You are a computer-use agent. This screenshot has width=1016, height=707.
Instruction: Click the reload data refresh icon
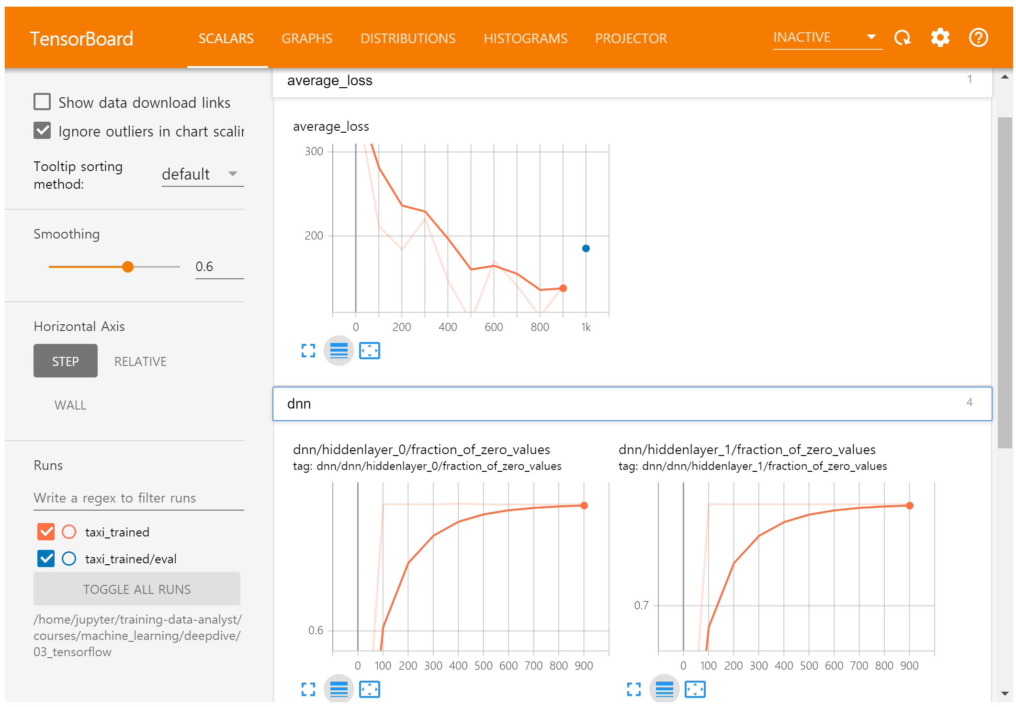coord(902,37)
